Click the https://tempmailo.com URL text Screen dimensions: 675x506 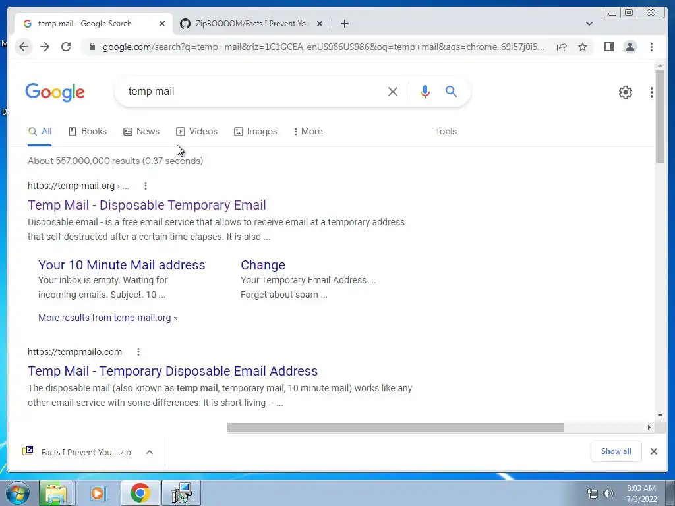pyautogui.click(x=75, y=352)
